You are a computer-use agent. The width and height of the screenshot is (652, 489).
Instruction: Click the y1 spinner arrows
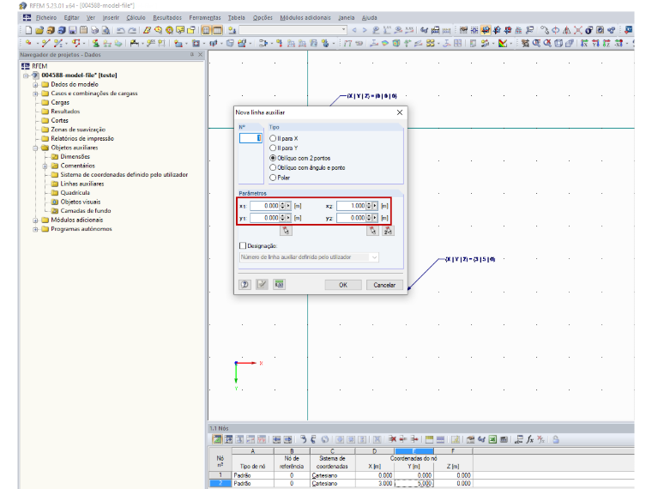[283, 218]
